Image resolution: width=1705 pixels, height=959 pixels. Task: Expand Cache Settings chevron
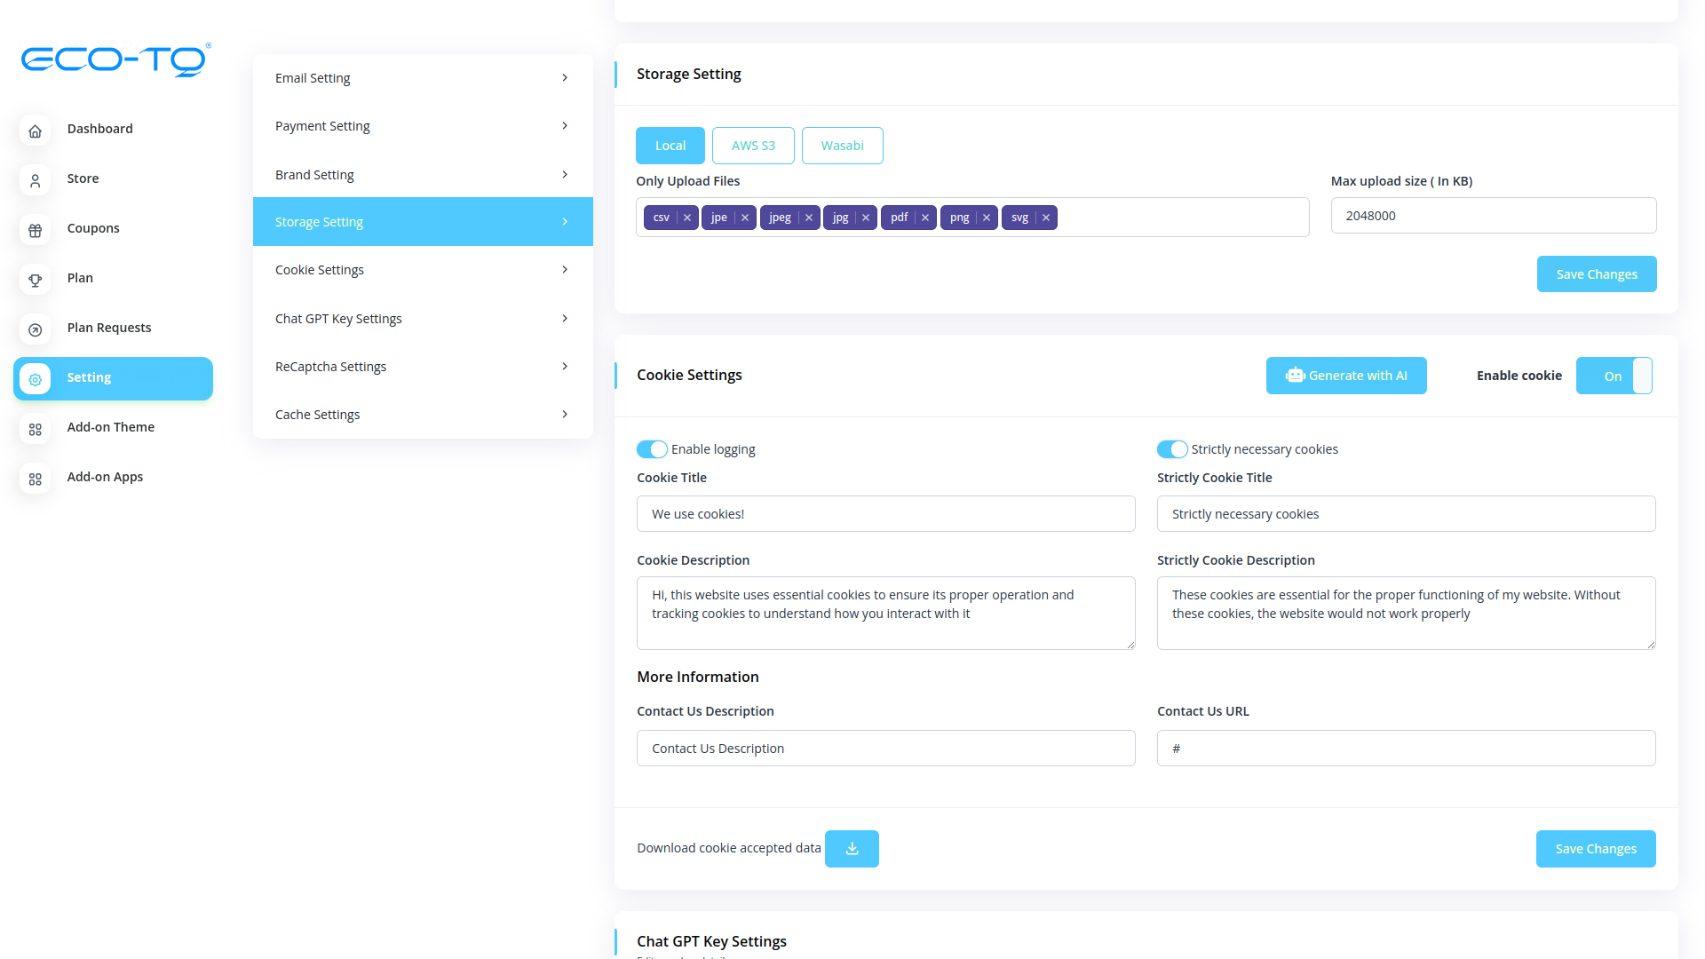[x=565, y=415]
